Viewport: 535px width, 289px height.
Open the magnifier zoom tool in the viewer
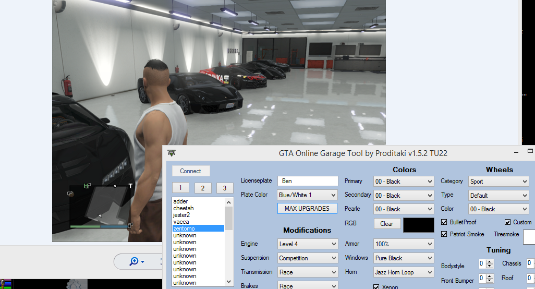point(133,261)
